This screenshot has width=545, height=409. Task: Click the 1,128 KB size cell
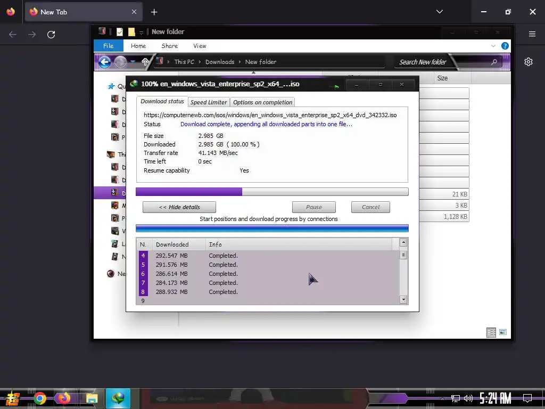pos(456,217)
